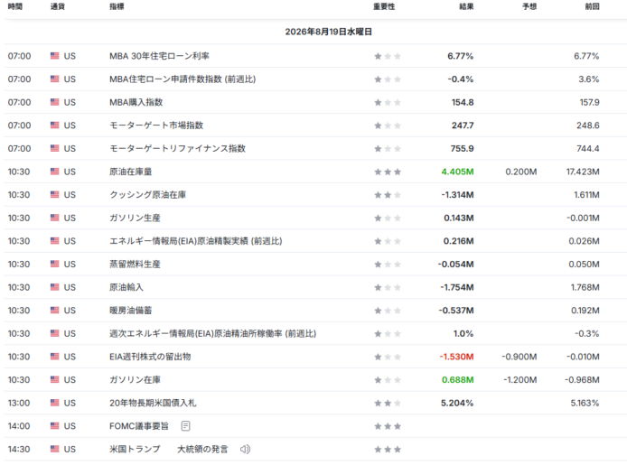Click the 前回 column header
Viewport: 627px width, 465px height.
pyautogui.click(x=592, y=6)
